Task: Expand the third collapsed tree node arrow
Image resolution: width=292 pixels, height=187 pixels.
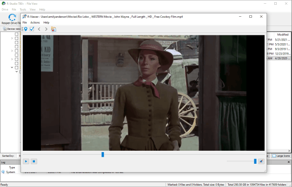Action: (12, 59)
